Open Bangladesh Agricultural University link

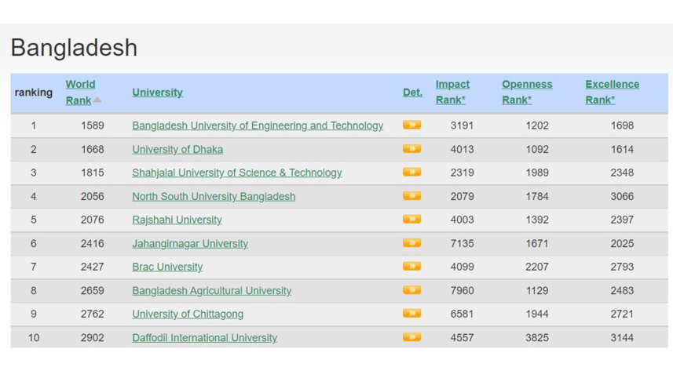pyautogui.click(x=211, y=291)
